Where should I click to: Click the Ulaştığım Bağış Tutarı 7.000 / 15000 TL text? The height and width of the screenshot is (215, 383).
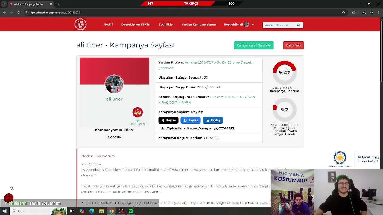tap(190, 87)
